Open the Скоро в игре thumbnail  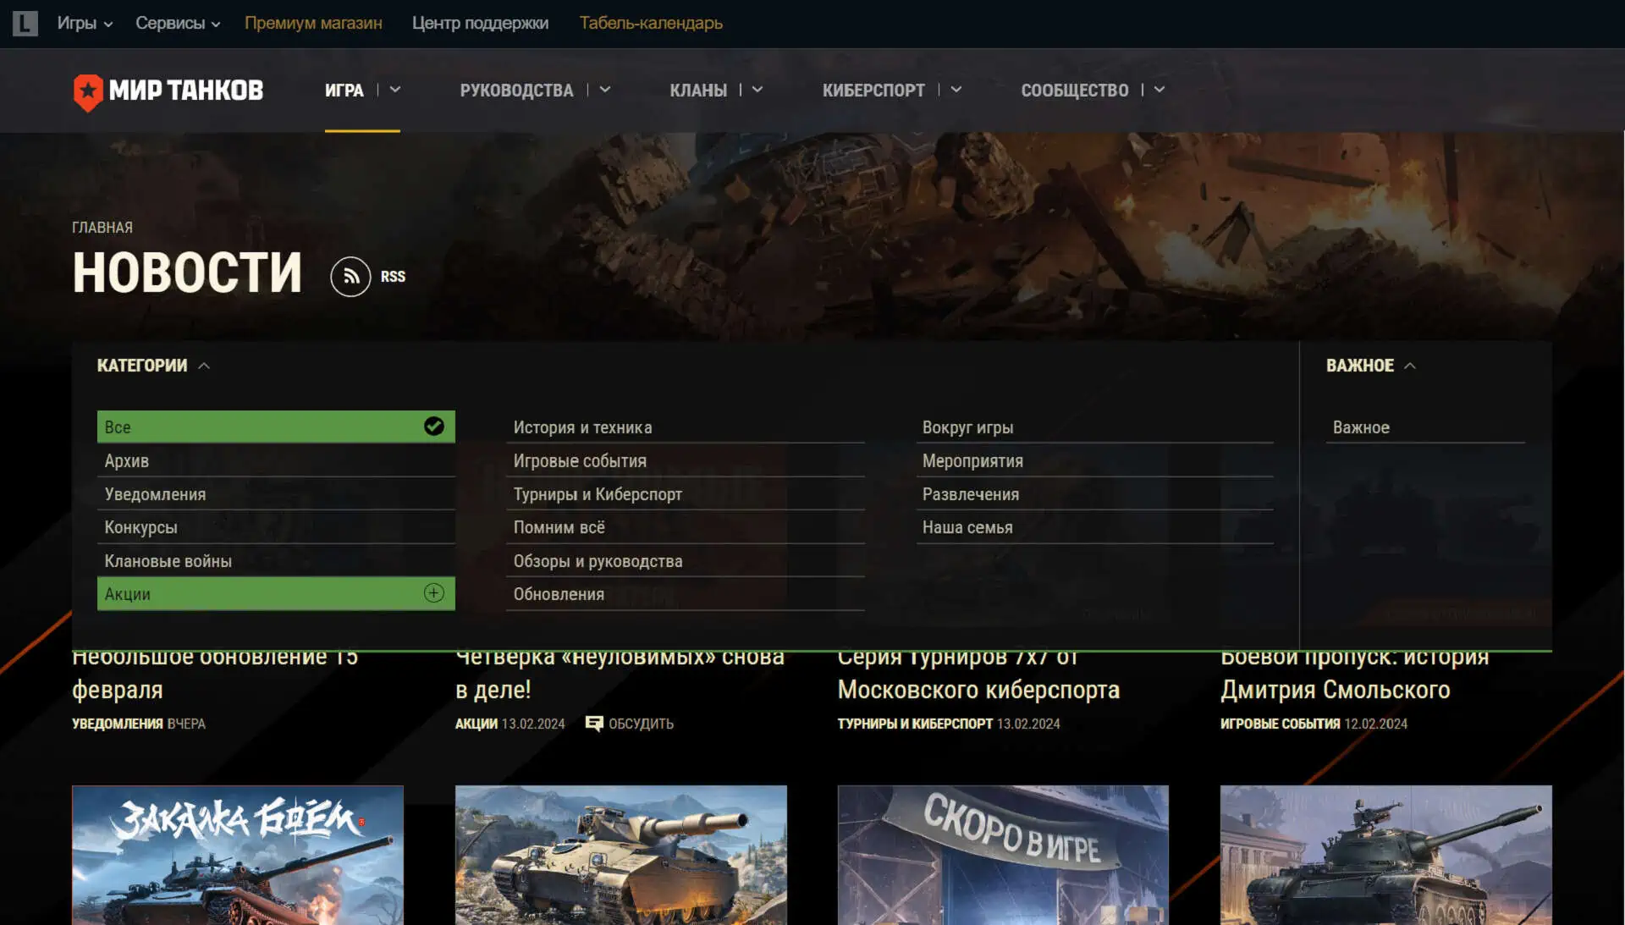(x=1003, y=855)
